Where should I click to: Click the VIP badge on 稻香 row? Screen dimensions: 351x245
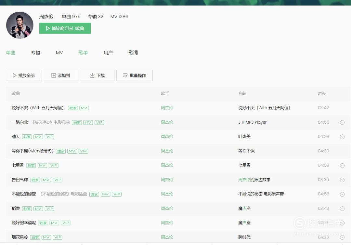49,209
